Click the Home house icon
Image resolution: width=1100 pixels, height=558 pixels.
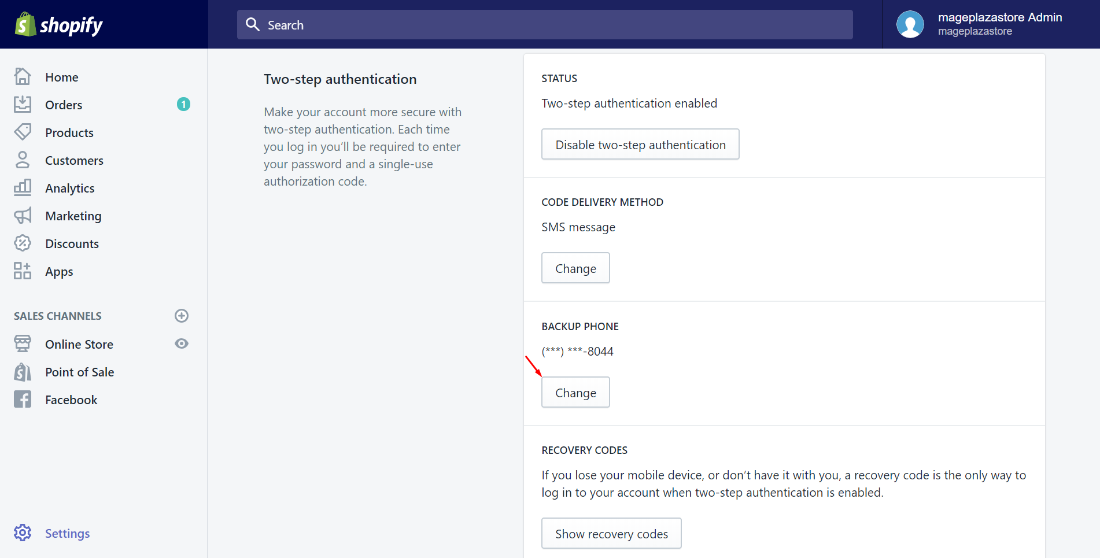(x=23, y=76)
